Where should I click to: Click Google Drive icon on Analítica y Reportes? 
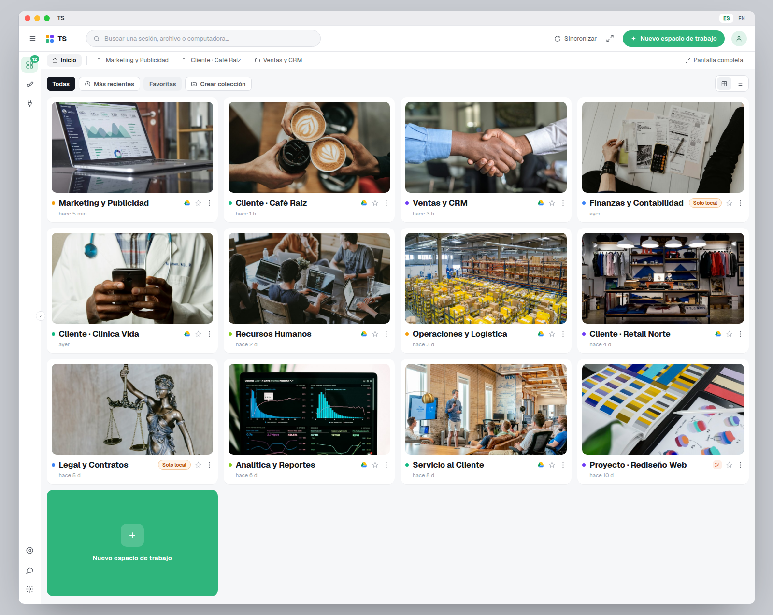(364, 465)
